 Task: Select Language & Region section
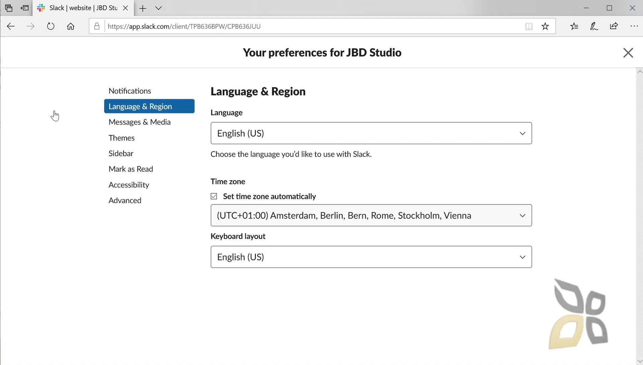149,106
